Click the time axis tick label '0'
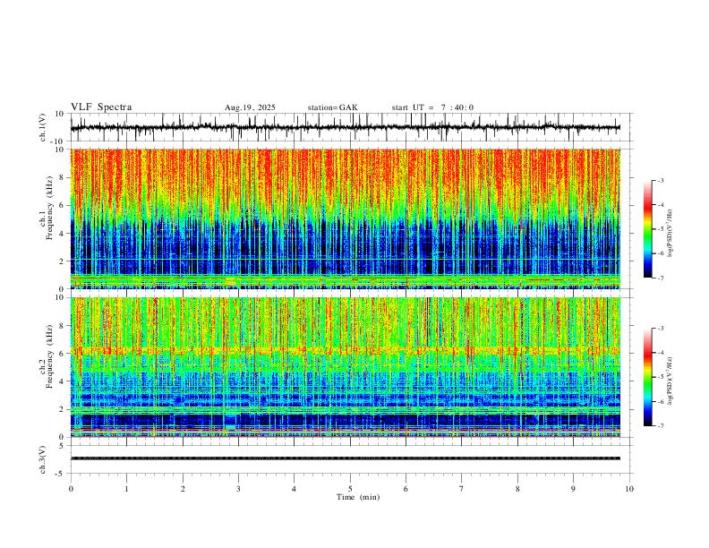The image size is (709, 548). [x=71, y=489]
